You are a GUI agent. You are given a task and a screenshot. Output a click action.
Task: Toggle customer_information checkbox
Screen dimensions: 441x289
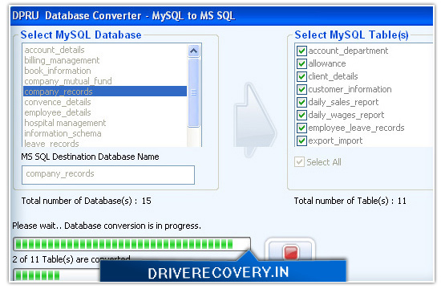click(x=301, y=89)
